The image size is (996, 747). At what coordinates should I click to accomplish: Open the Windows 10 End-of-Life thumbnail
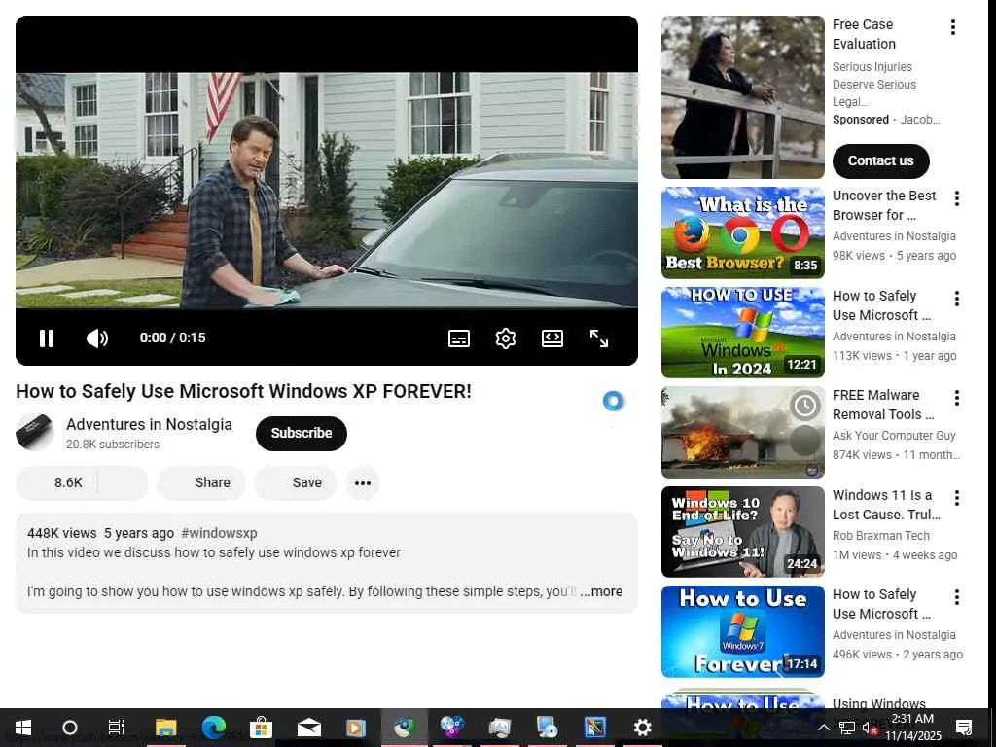[x=742, y=532]
